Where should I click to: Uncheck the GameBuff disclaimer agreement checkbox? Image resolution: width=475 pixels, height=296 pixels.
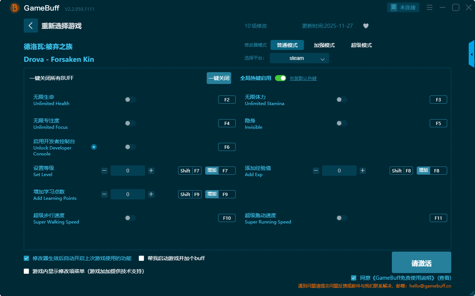354,278
